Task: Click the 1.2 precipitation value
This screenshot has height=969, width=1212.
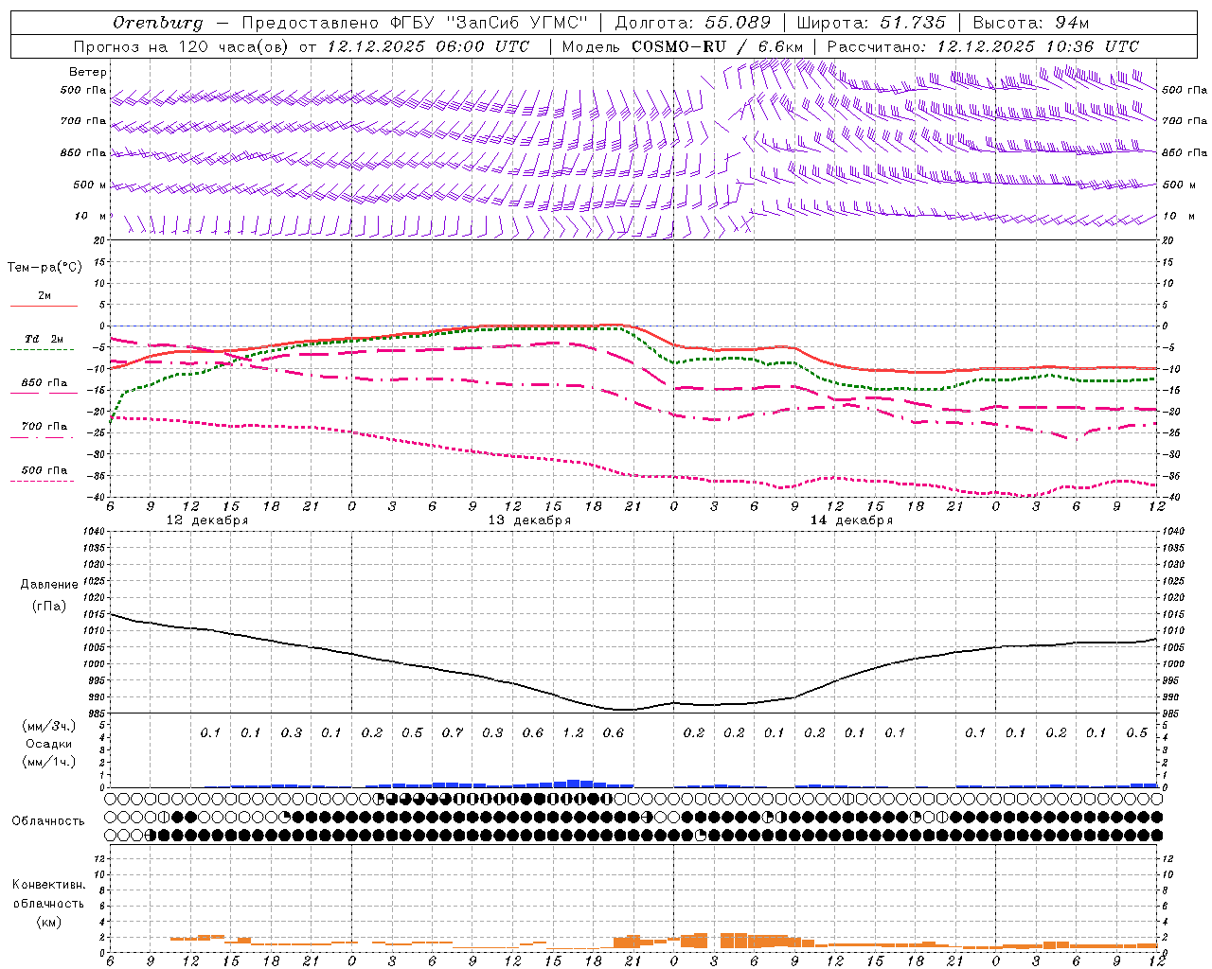Action: coord(573,733)
